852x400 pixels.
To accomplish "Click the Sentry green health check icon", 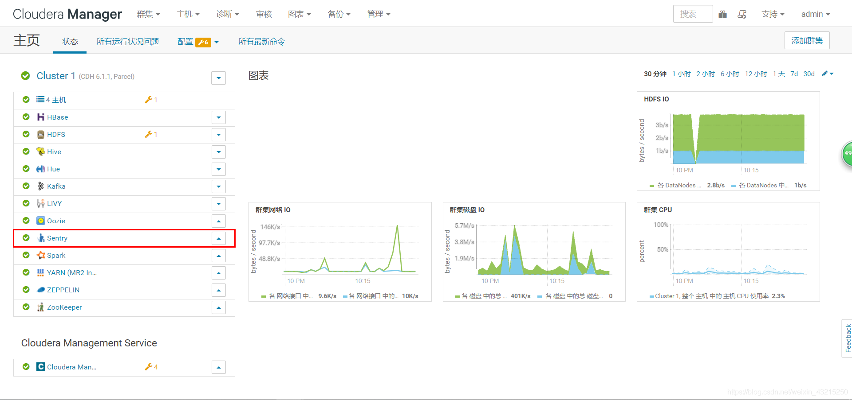I will [26, 238].
